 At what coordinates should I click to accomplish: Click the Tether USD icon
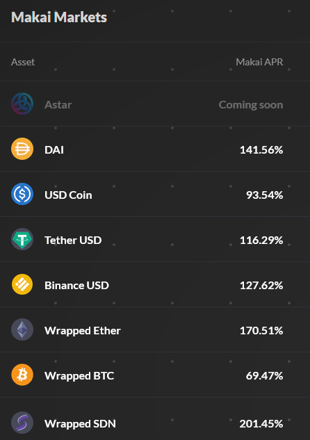click(22, 239)
